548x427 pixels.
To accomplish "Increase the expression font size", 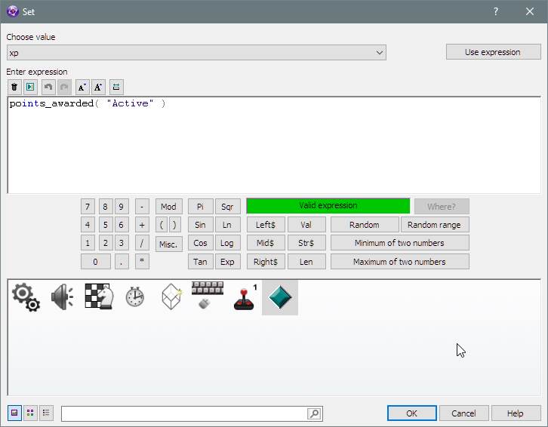I will coord(98,87).
